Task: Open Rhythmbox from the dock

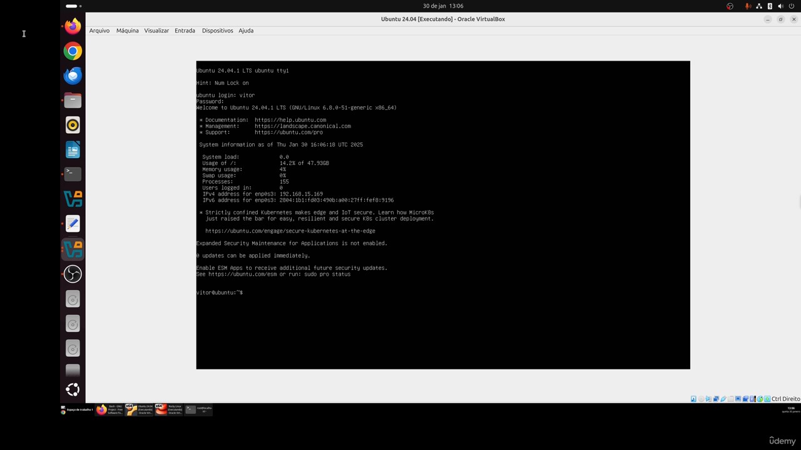Action: pyautogui.click(x=73, y=125)
